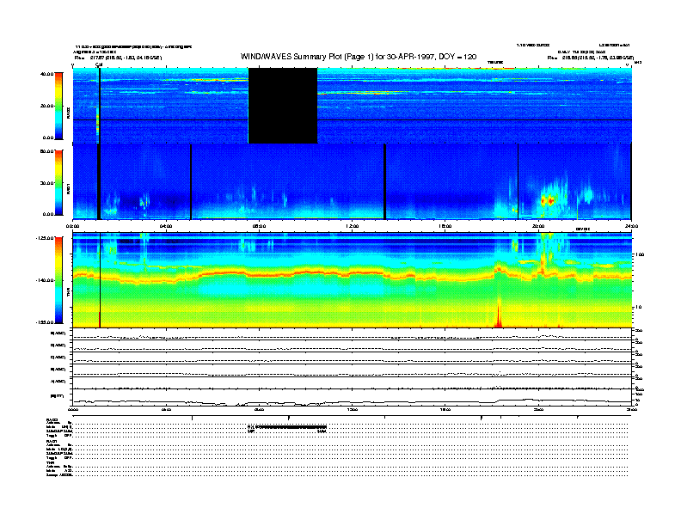681x526 pixels.
Task: Click the TNR color scale bar
Action: (58, 280)
